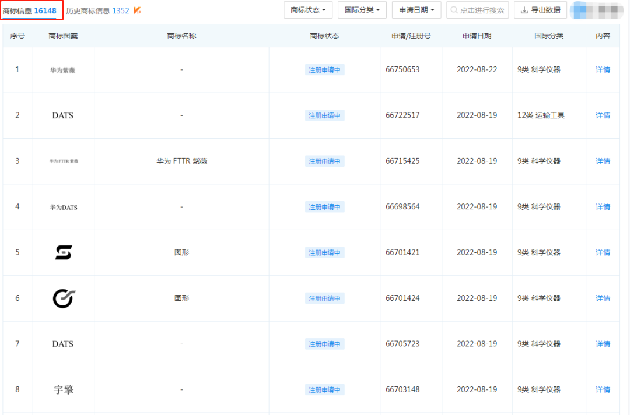Click the 申请/注册号 column header
630x415 pixels.
411,36
